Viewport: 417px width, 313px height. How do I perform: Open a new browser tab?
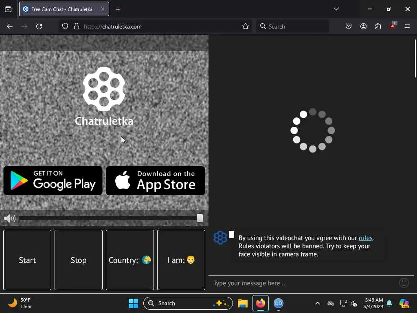tap(118, 9)
